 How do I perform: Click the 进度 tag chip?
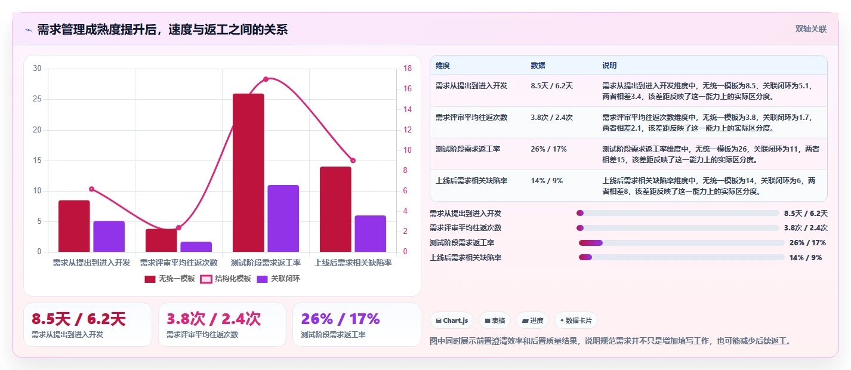(532, 320)
